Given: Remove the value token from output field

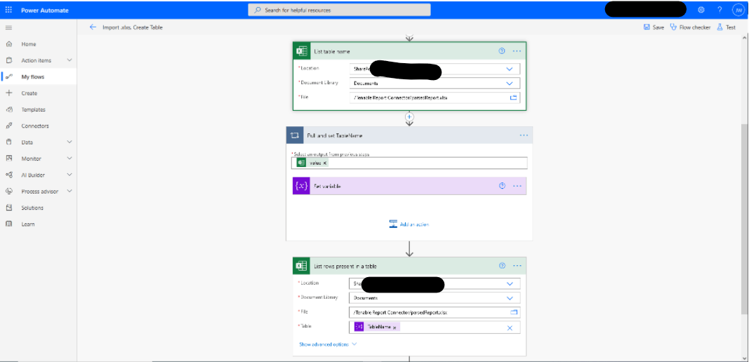Looking at the screenshot, I should coord(325,163).
